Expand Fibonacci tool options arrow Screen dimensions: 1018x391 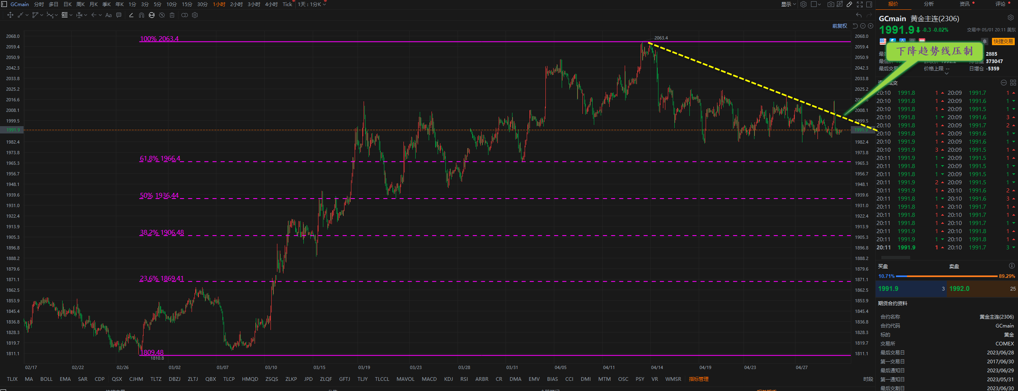[x=71, y=15]
